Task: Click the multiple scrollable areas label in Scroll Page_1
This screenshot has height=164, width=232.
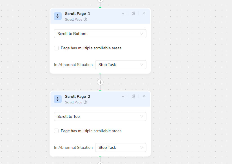Action: click(91, 48)
